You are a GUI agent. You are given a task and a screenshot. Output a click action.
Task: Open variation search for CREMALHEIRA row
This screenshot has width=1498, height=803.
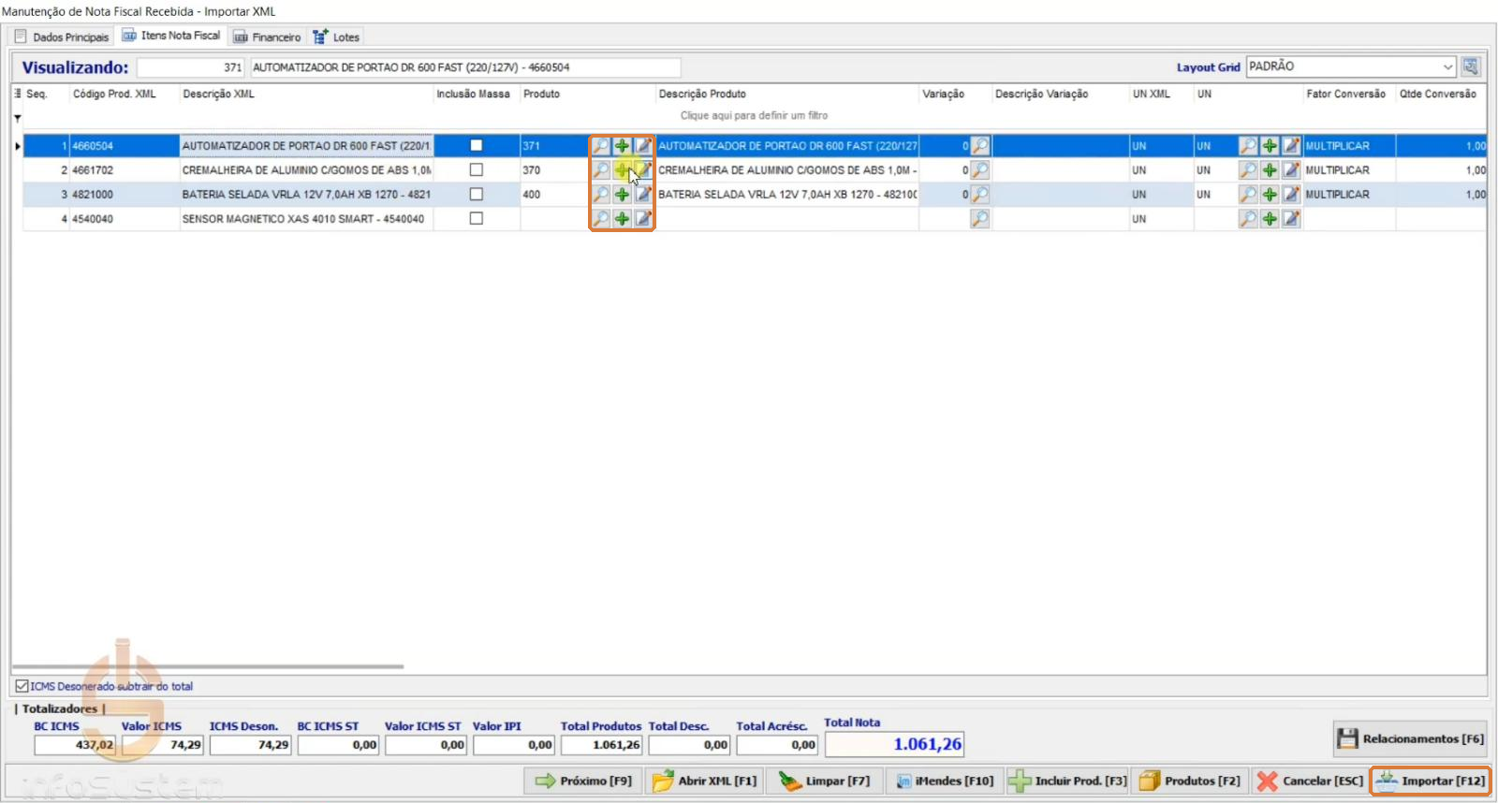point(979,170)
